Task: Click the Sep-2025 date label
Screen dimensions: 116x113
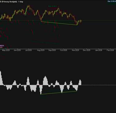Action: pos(52,50)
